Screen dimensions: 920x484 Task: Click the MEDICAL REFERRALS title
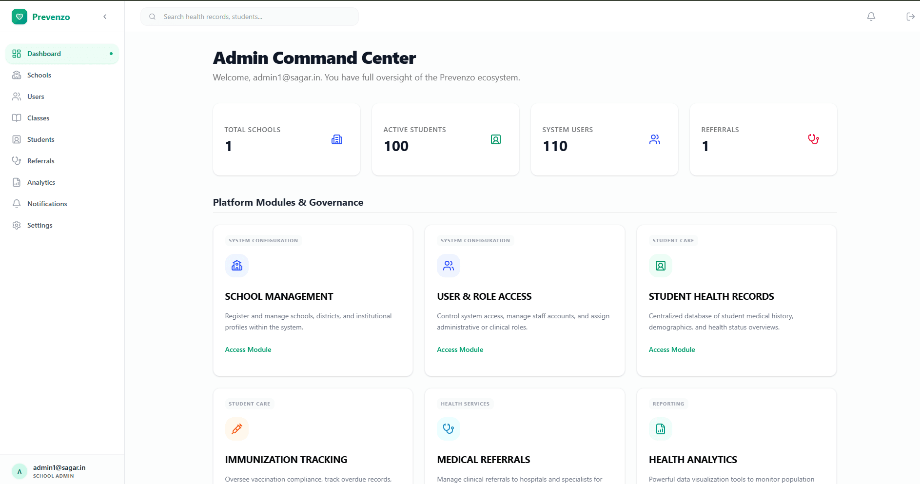484,460
